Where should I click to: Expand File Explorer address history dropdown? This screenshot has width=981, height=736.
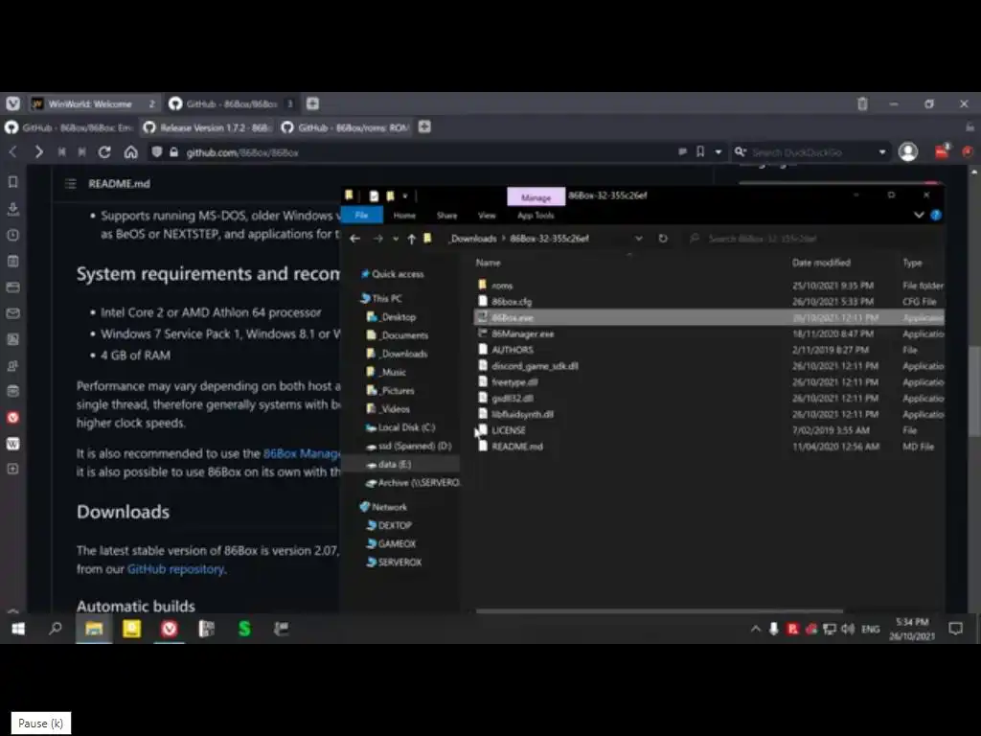[x=638, y=239]
